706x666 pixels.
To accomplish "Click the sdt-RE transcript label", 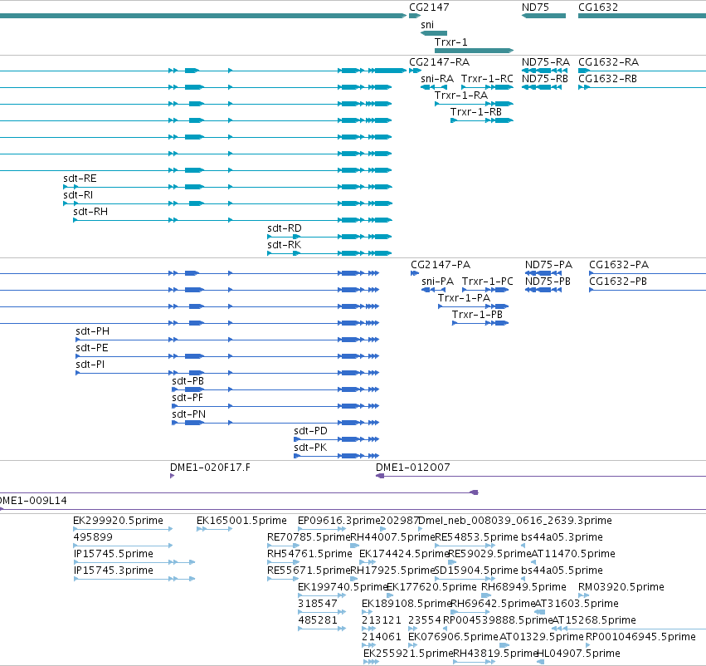I will (80, 179).
